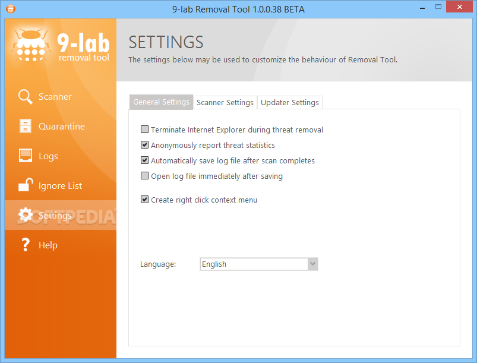The image size is (477, 363).
Task: Expand the Language dropdown arrow
Action: point(312,264)
